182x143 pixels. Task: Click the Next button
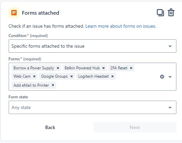coord(135,127)
